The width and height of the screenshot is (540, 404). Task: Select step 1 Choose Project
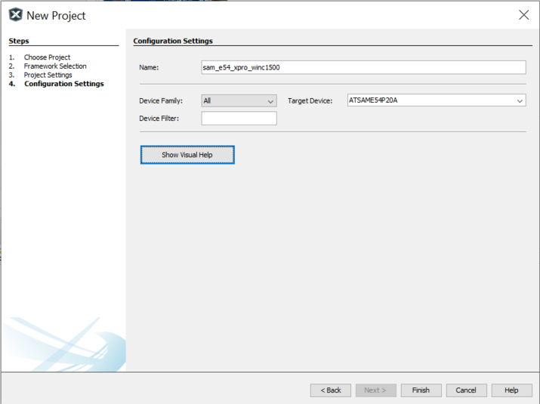pyautogui.click(x=47, y=57)
